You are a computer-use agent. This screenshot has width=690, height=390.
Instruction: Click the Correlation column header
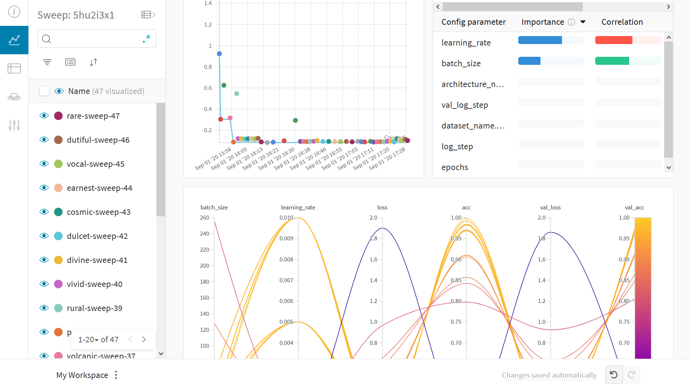(622, 22)
